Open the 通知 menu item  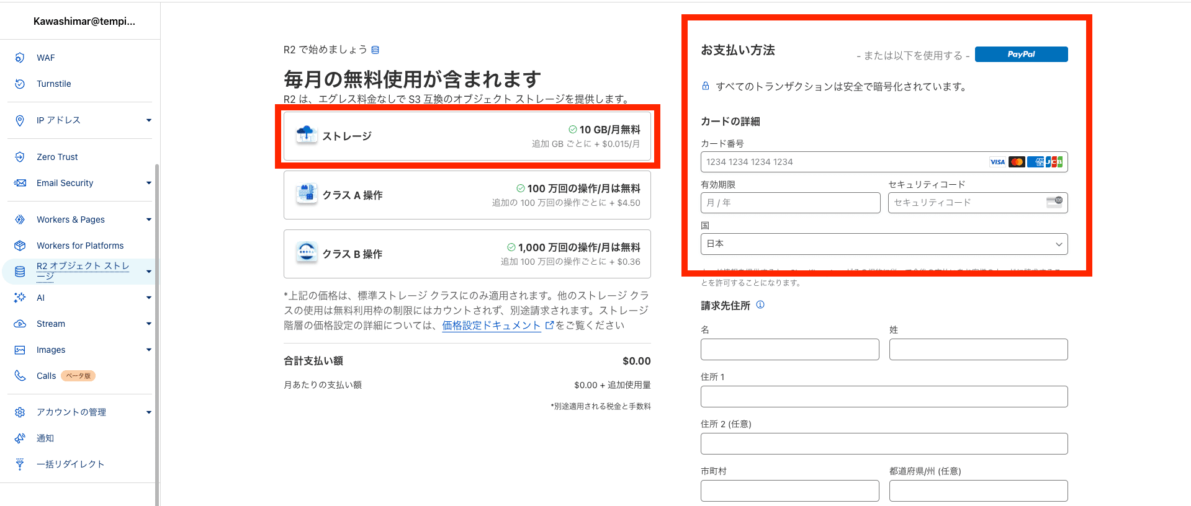tap(45, 438)
